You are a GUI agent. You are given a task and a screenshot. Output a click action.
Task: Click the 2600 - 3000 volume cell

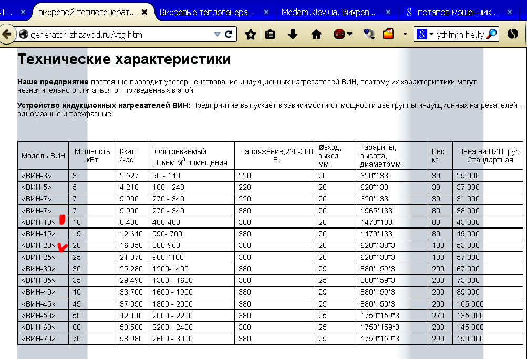pyautogui.click(x=192, y=339)
